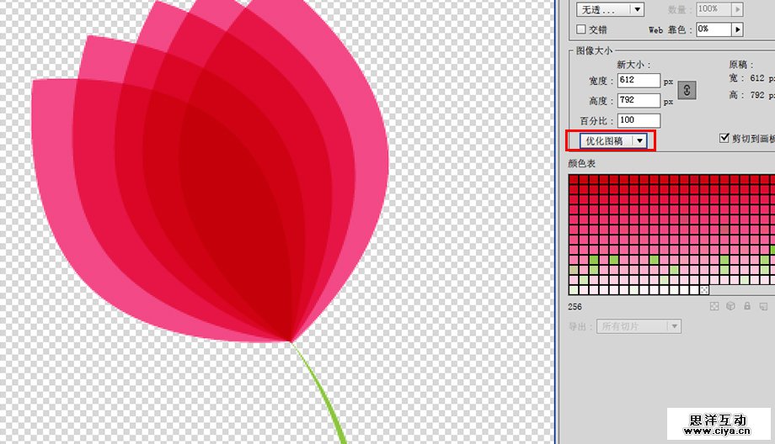Click the 百分比 field showing 100
This screenshot has height=444, width=775.
coord(638,121)
